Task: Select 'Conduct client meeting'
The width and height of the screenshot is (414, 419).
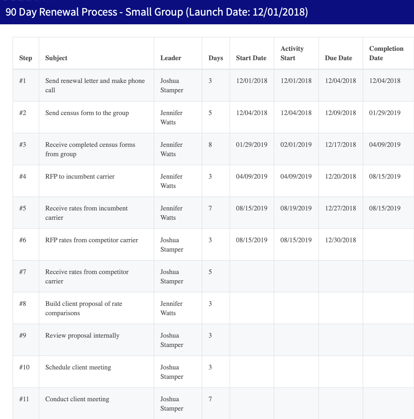Action: click(77, 399)
